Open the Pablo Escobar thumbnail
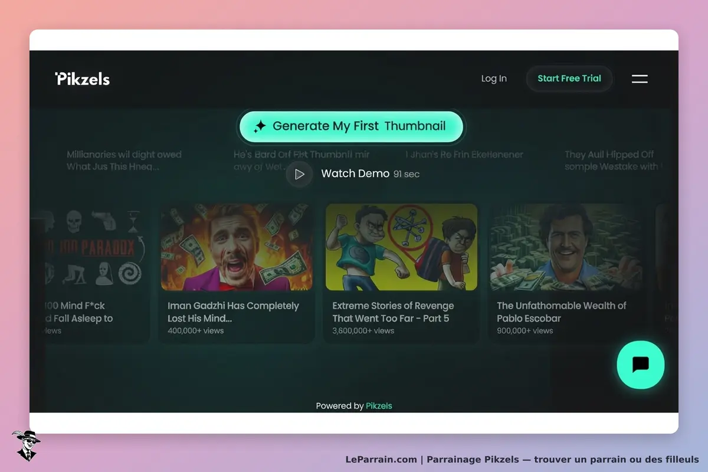 pyautogui.click(x=566, y=247)
